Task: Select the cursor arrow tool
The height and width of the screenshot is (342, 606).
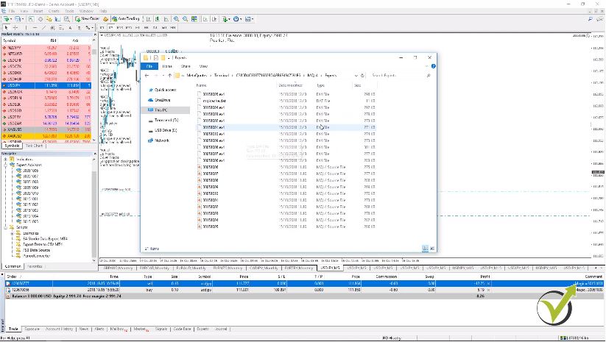Action: click(6, 28)
